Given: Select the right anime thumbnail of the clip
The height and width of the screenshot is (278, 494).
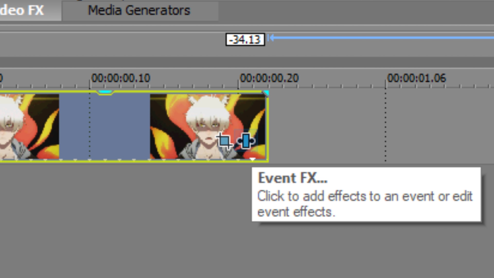Looking at the screenshot, I should pyautogui.click(x=208, y=126).
